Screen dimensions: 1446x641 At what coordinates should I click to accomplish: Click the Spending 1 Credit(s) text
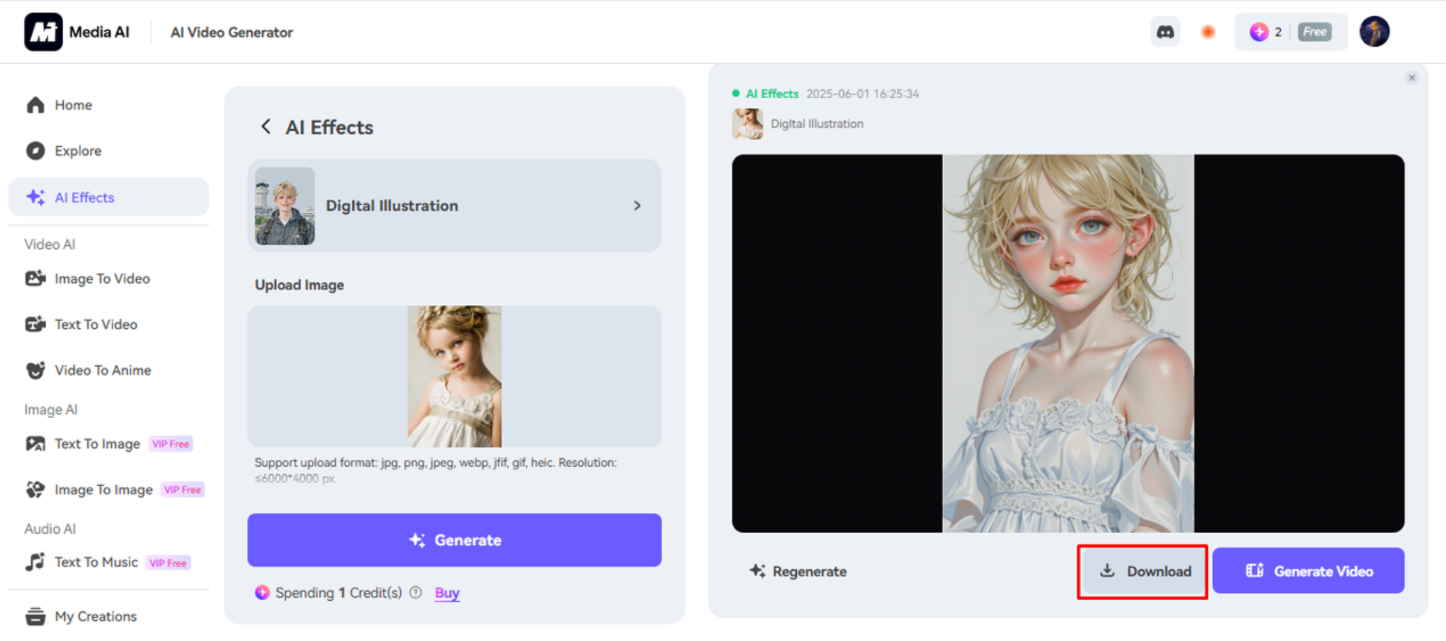pos(338,592)
